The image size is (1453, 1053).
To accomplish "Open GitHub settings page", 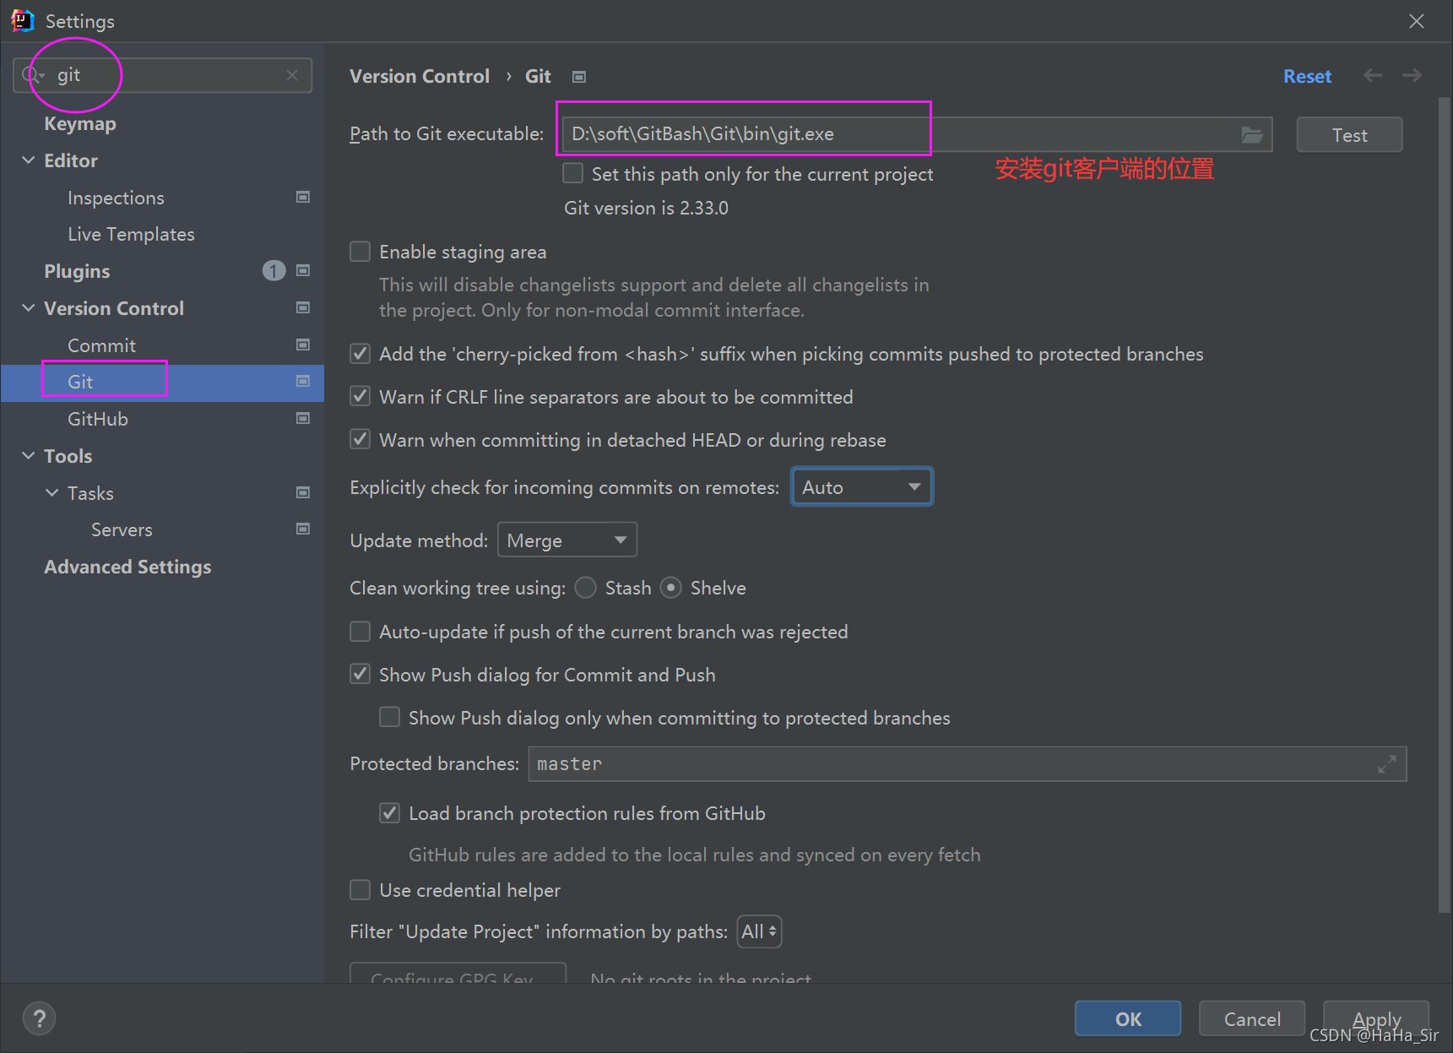I will [x=98, y=419].
